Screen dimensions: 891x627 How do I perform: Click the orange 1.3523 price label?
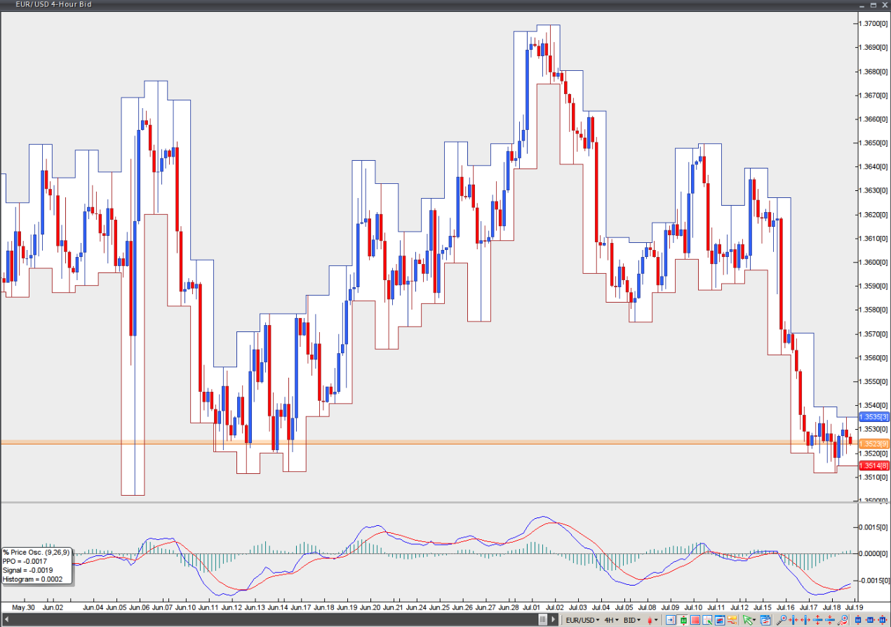click(x=873, y=444)
